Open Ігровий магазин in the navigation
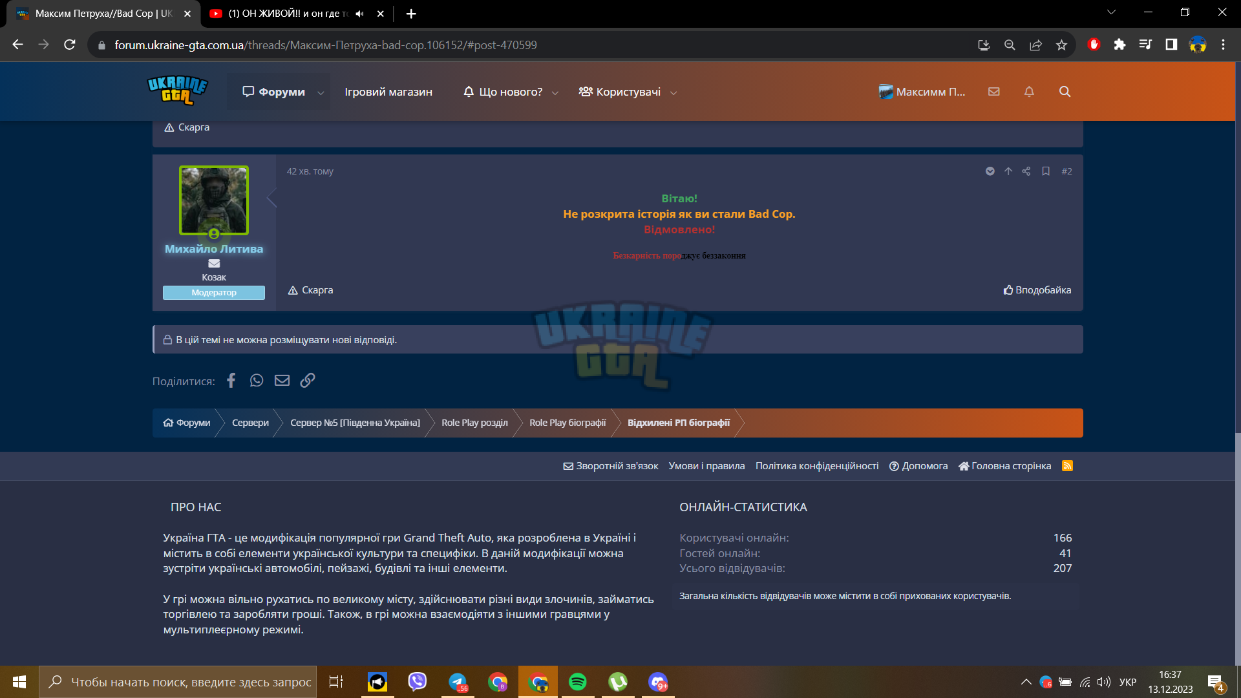 [388, 92]
